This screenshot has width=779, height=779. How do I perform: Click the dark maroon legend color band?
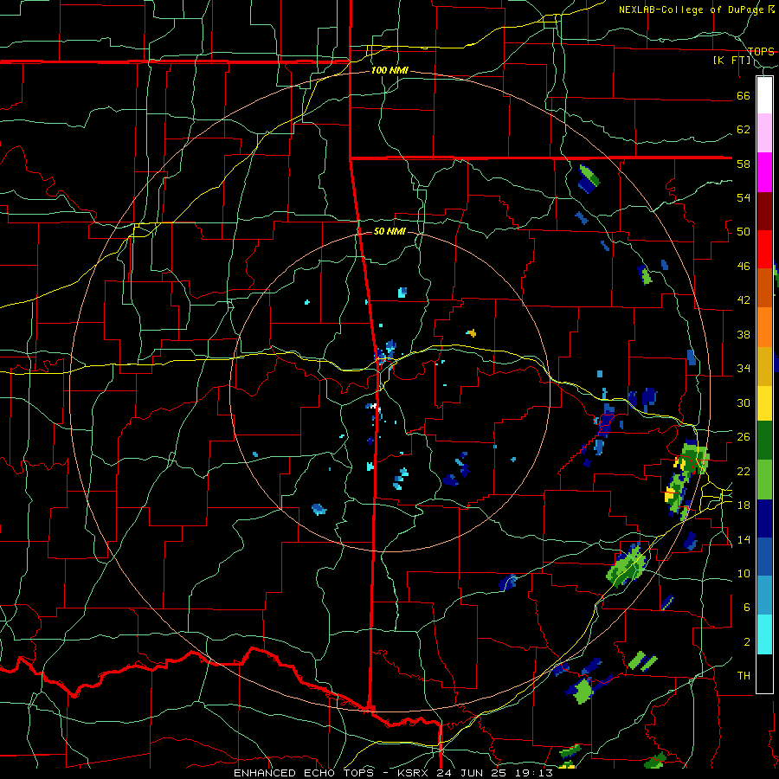point(764,210)
